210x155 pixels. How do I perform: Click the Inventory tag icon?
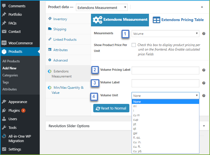tap(50, 19)
